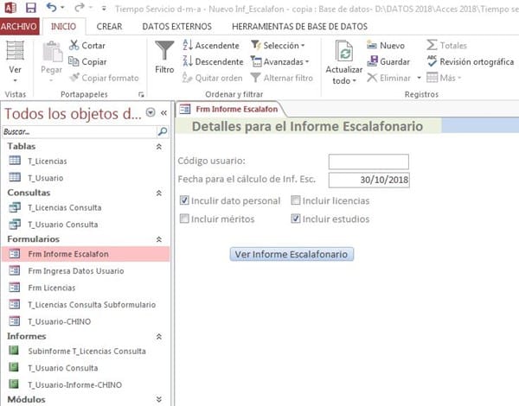Open navigation pane category dropdown arrow
The image size is (519, 406).
point(151,113)
